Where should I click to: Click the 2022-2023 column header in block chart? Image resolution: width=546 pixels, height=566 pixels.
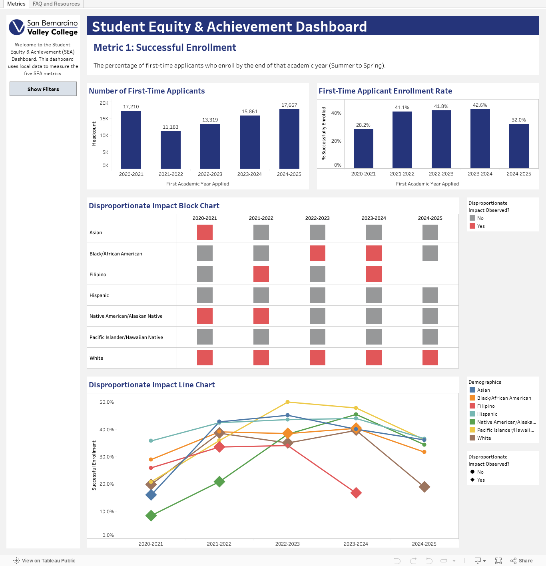pyautogui.click(x=317, y=218)
